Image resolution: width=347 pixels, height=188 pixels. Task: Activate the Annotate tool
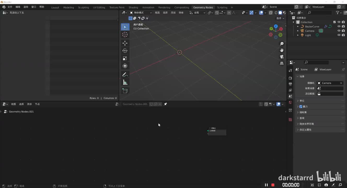[125, 75]
